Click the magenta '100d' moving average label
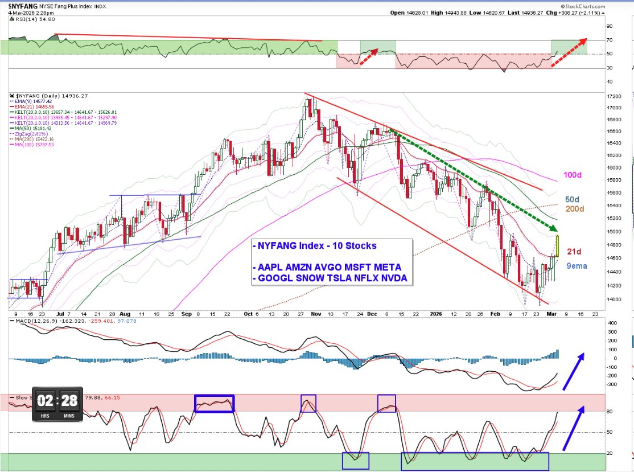The height and width of the screenshot is (472, 634). point(573,175)
